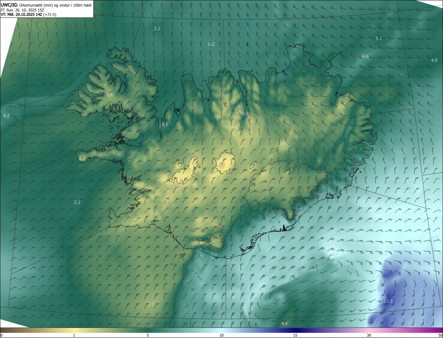Click the '50' tick label on the color scale
The image size is (443, 338).
tap(440, 335)
